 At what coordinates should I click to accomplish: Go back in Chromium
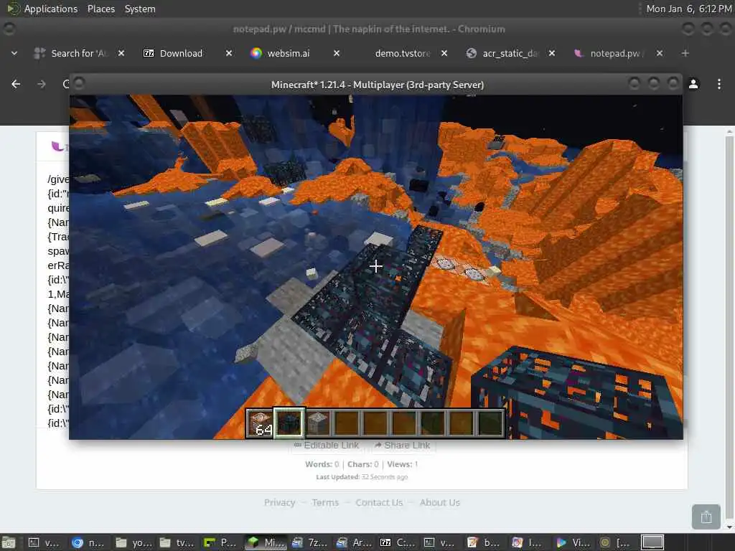tap(16, 84)
